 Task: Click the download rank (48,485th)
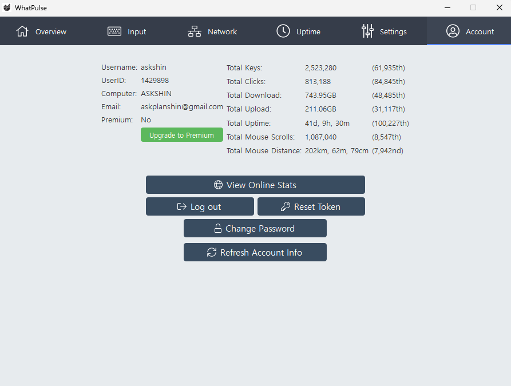389,95
